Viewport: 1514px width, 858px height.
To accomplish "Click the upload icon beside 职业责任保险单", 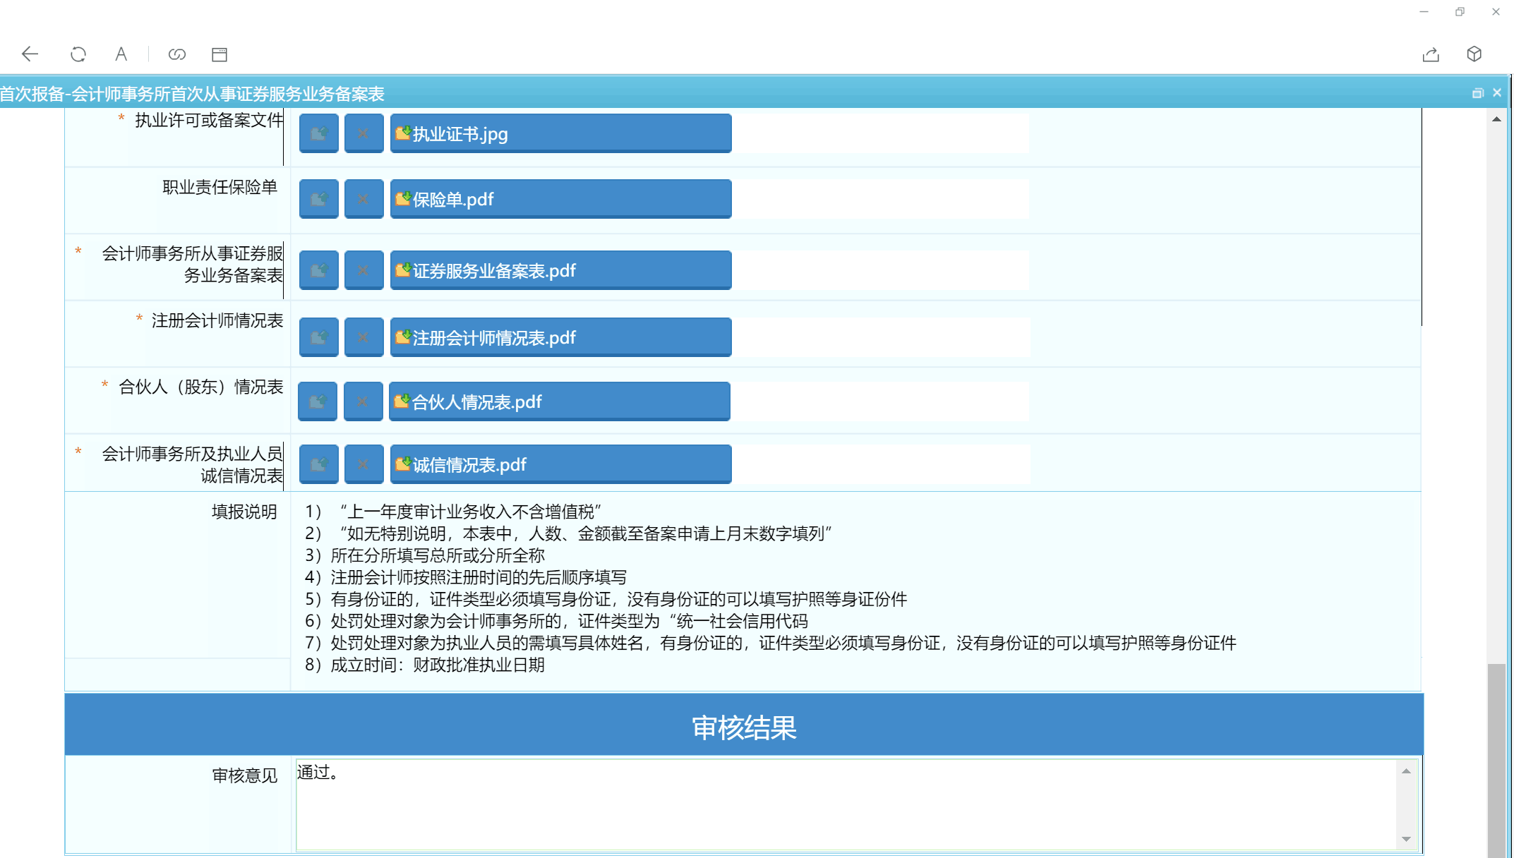I will click(x=318, y=198).
